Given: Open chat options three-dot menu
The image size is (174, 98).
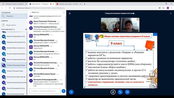Looking at the screenshot, I should coord(64,13).
